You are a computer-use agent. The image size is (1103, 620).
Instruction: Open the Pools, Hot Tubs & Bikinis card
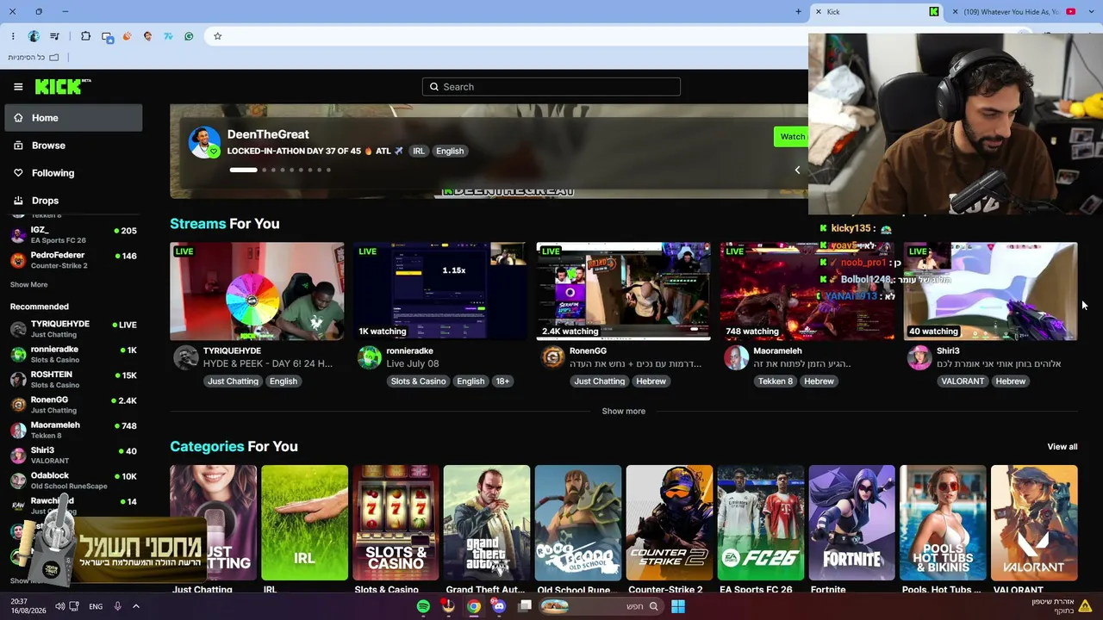tap(944, 523)
